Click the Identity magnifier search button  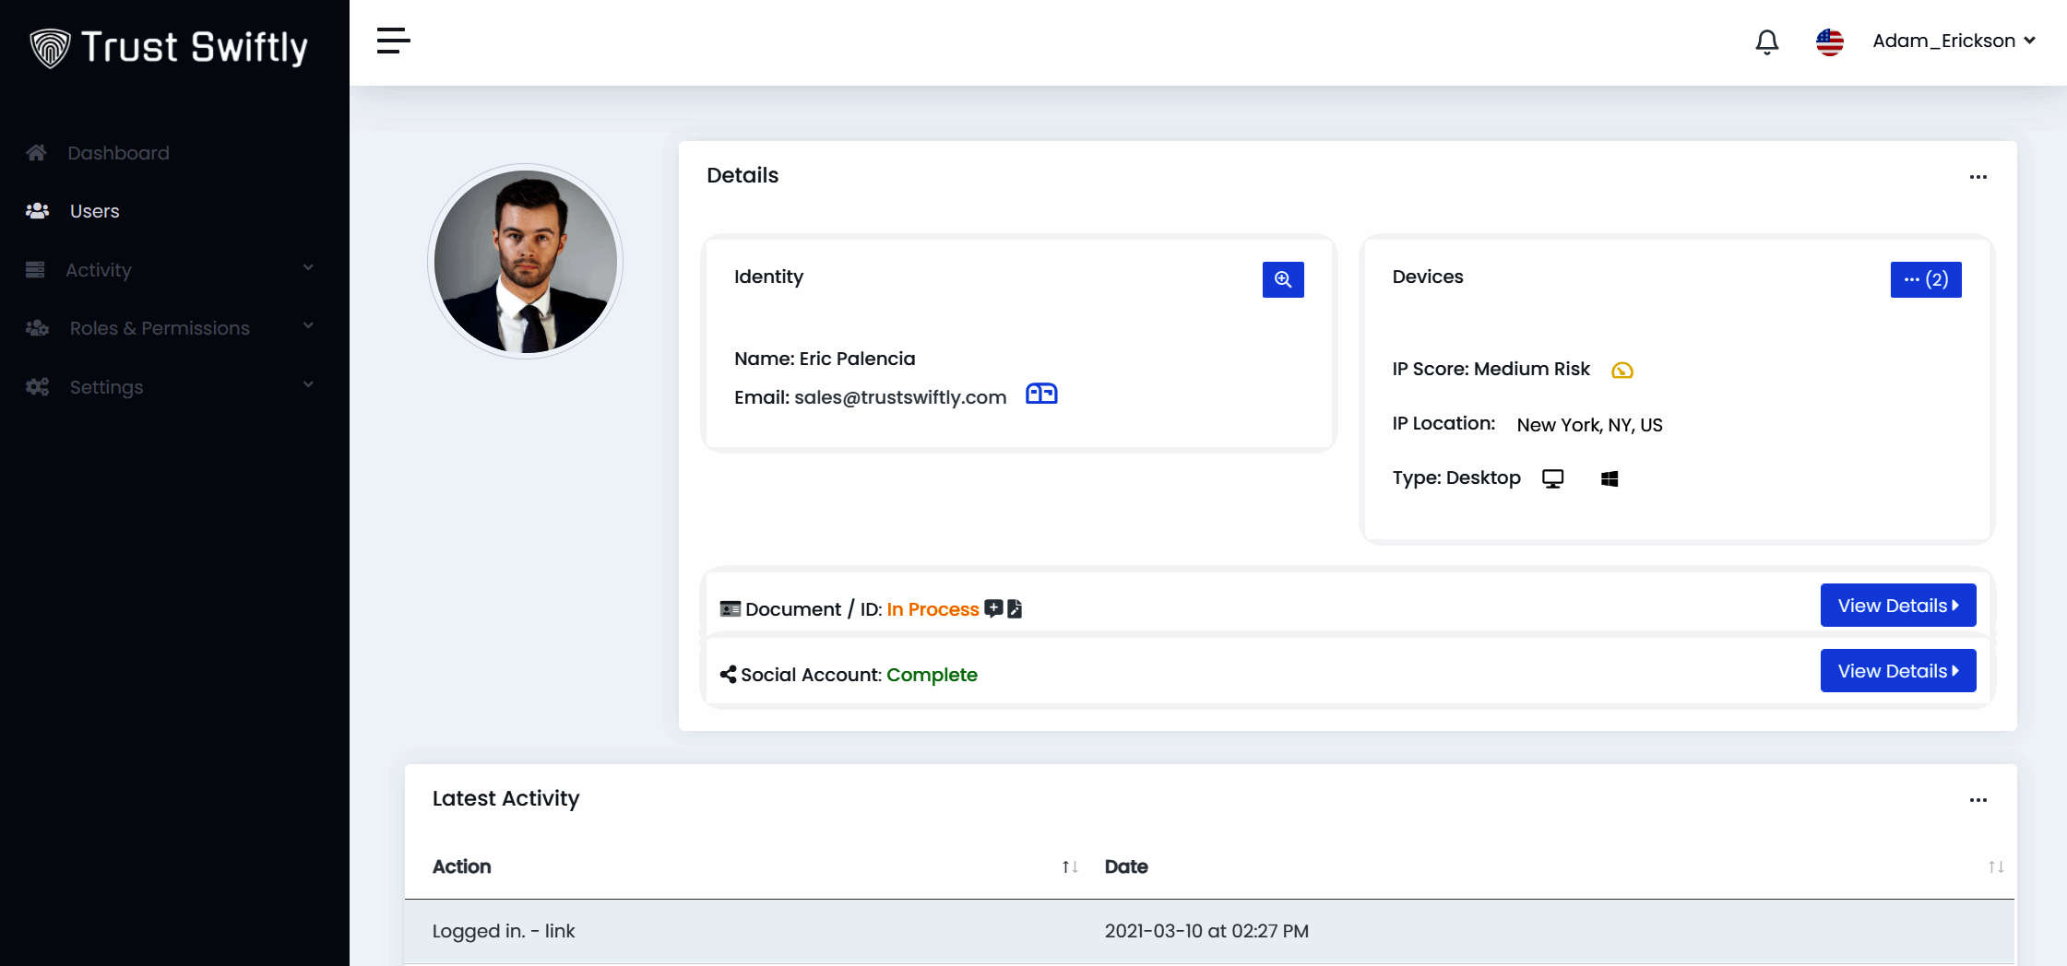1282,279
